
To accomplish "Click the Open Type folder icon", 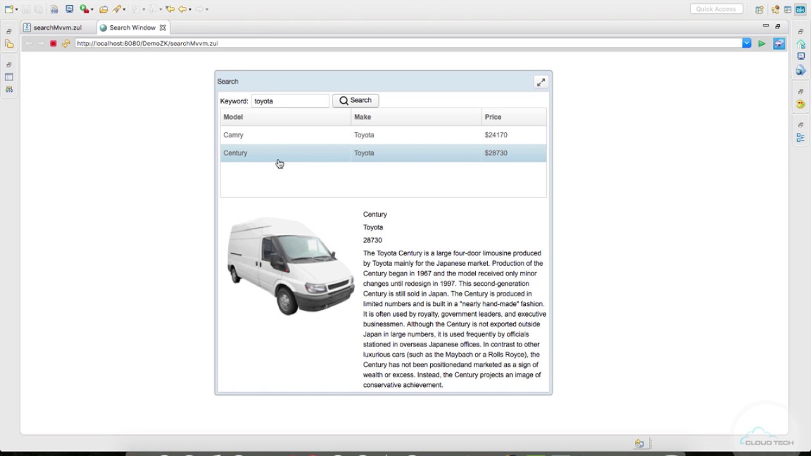I will click(103, 9).
